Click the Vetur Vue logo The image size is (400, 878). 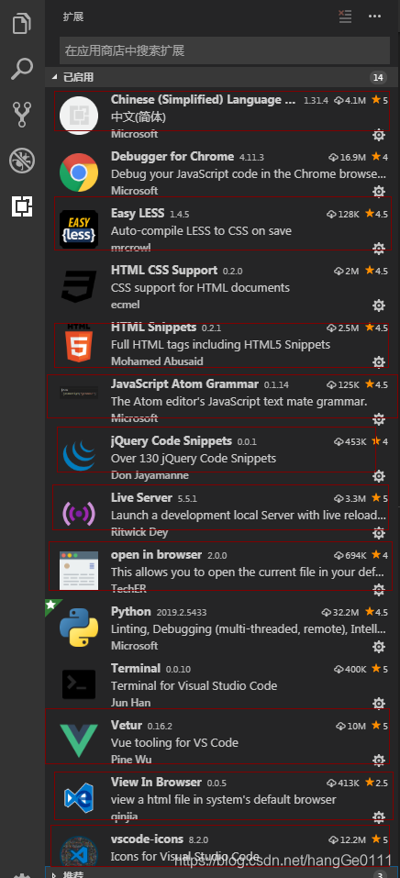click(79, 741)
